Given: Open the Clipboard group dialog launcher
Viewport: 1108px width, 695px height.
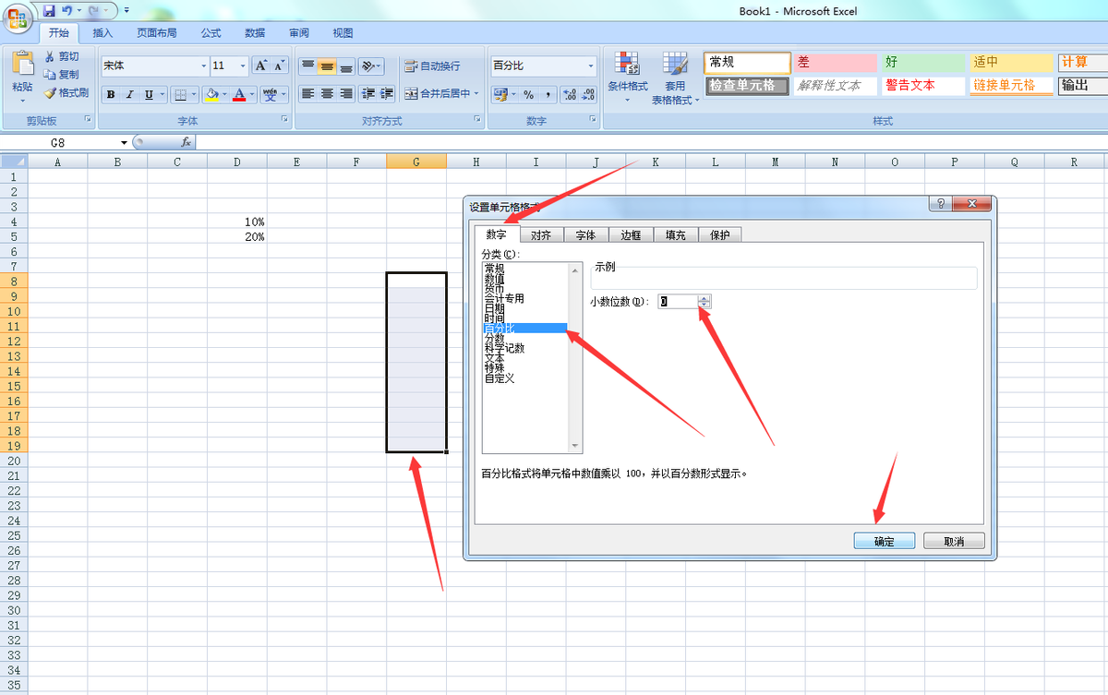Looking at the screenshot, I should [x=89, y=121].
